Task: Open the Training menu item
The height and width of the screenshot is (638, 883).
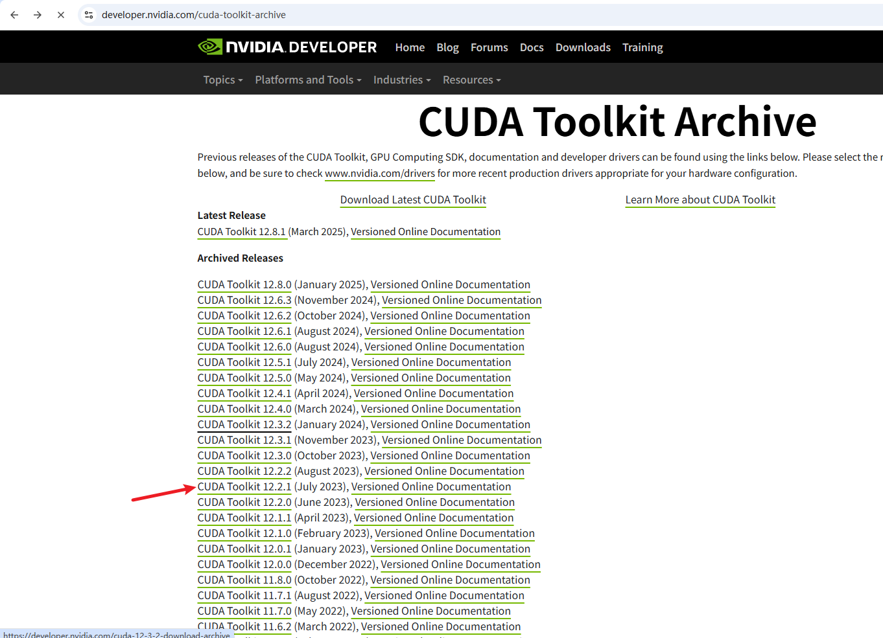Action: 642,47
